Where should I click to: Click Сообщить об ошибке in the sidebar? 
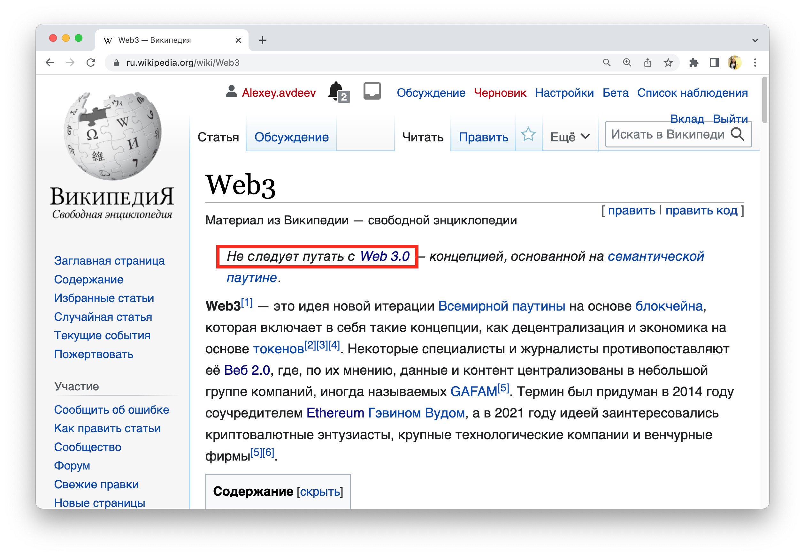point(111,410)
